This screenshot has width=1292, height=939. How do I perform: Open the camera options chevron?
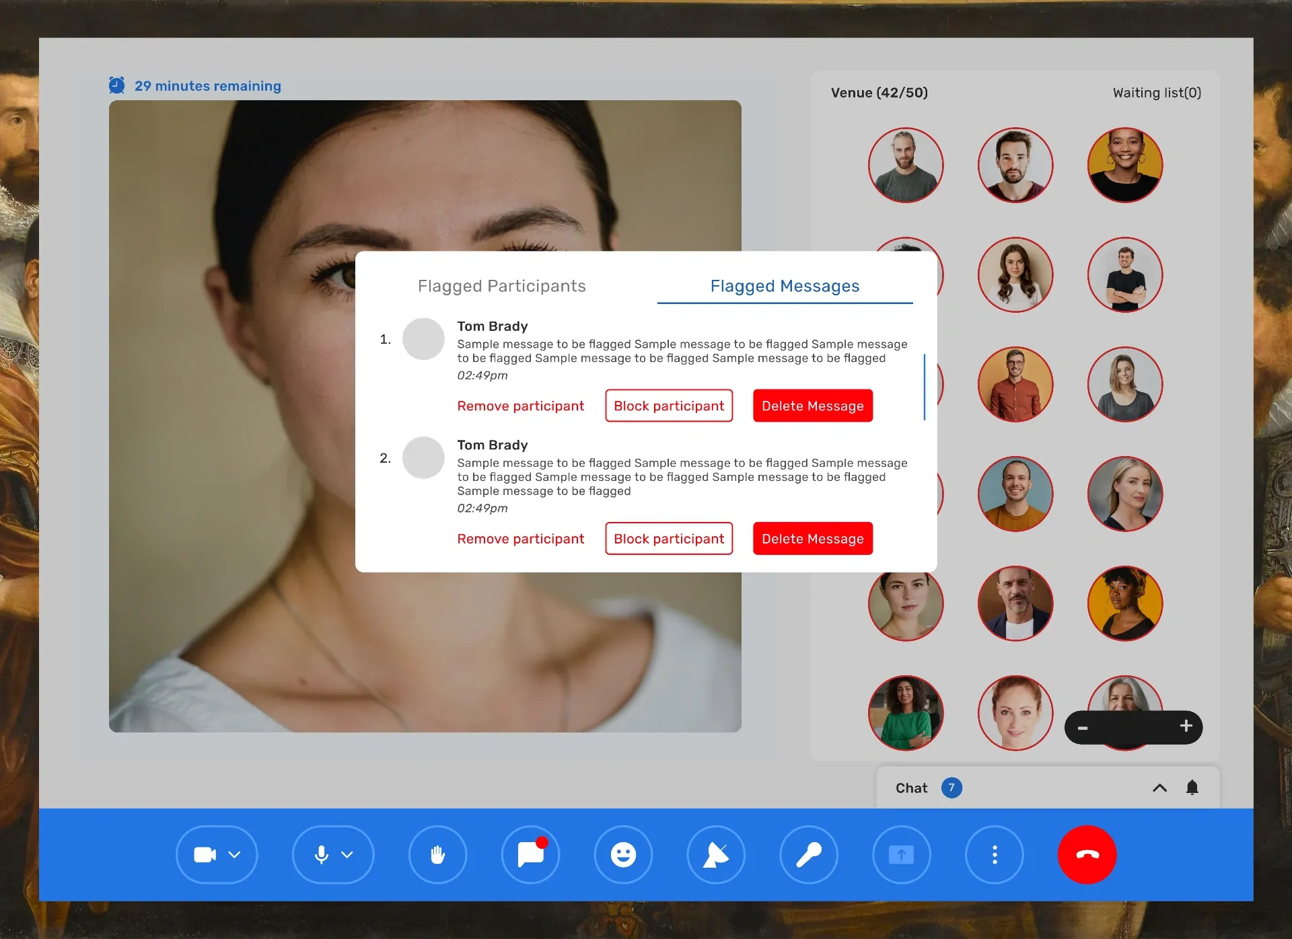click(x=234, y=854)
